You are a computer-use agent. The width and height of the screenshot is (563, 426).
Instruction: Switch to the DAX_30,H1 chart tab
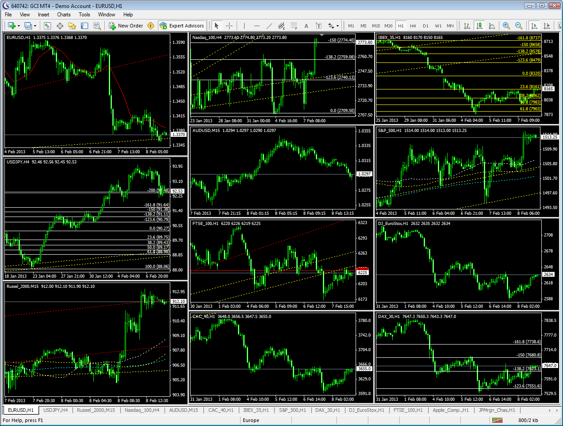point(328,410)
